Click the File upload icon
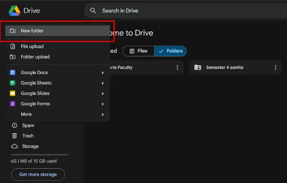The height and width of the screenshot is (183, 287). click(x=13, y=46)
